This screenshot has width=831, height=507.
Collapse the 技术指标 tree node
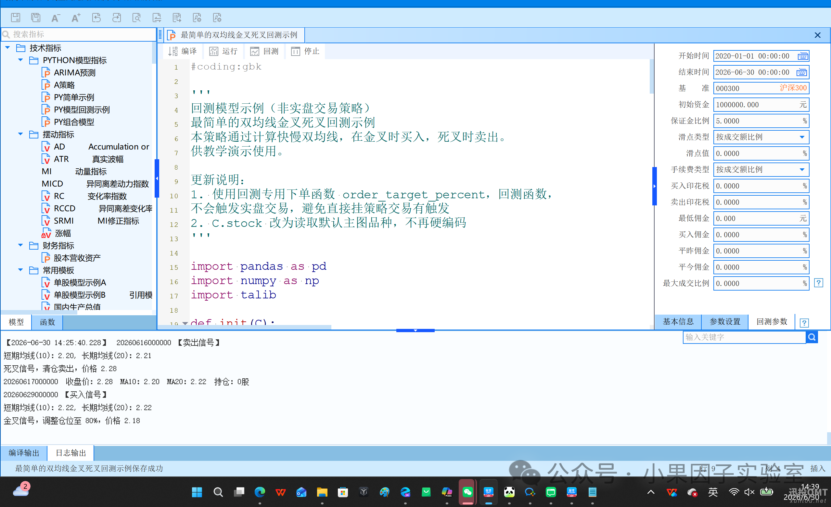[7, 48]
